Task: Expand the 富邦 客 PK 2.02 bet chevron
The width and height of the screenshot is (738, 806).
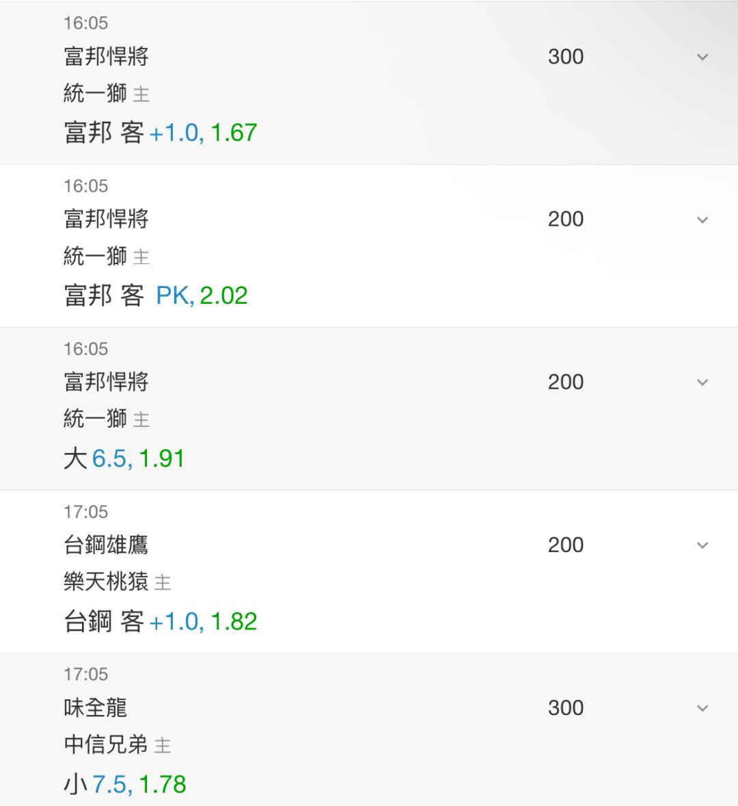Action: 702,220
